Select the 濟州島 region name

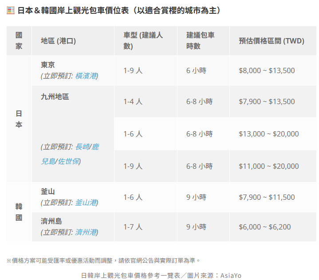51,221
